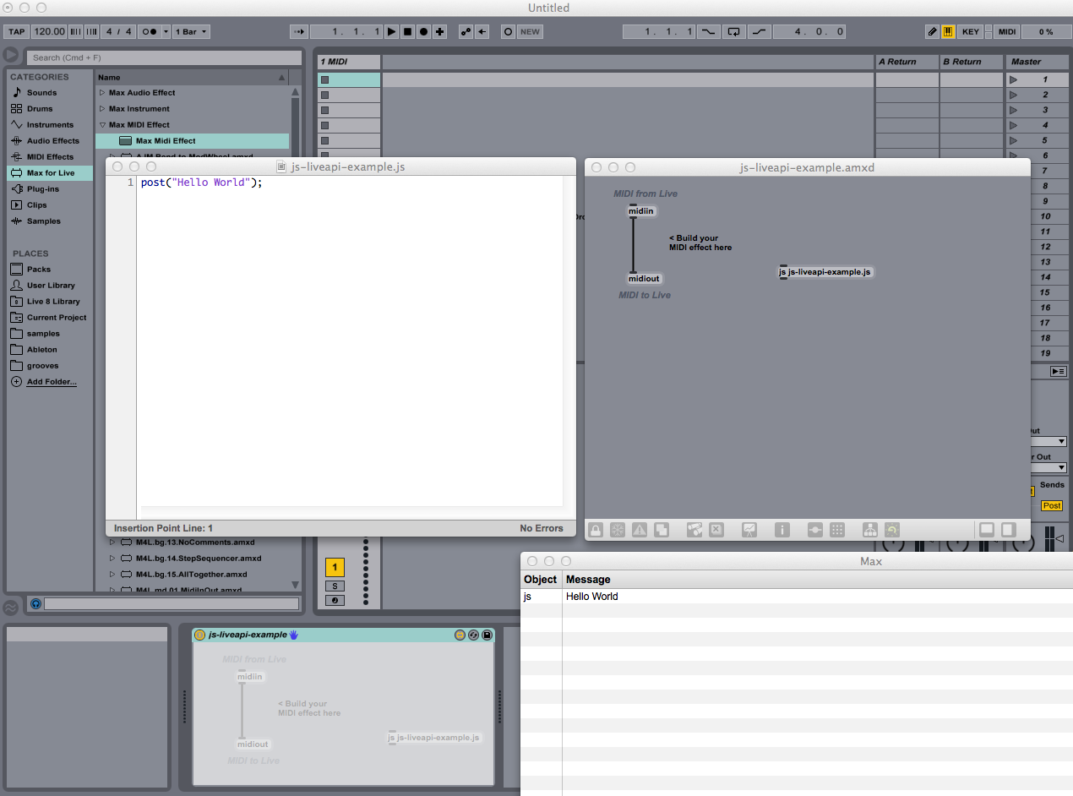Click the device Save Preset button
The width and height of the screenshot is (1073, 796).
click(x=487, y=635)
